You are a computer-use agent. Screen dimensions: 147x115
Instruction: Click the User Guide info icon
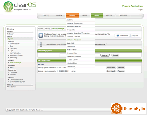(118, 36)
